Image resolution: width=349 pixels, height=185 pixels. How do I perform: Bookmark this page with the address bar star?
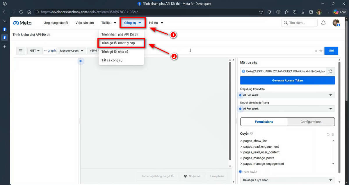click(x=261, y=12)
